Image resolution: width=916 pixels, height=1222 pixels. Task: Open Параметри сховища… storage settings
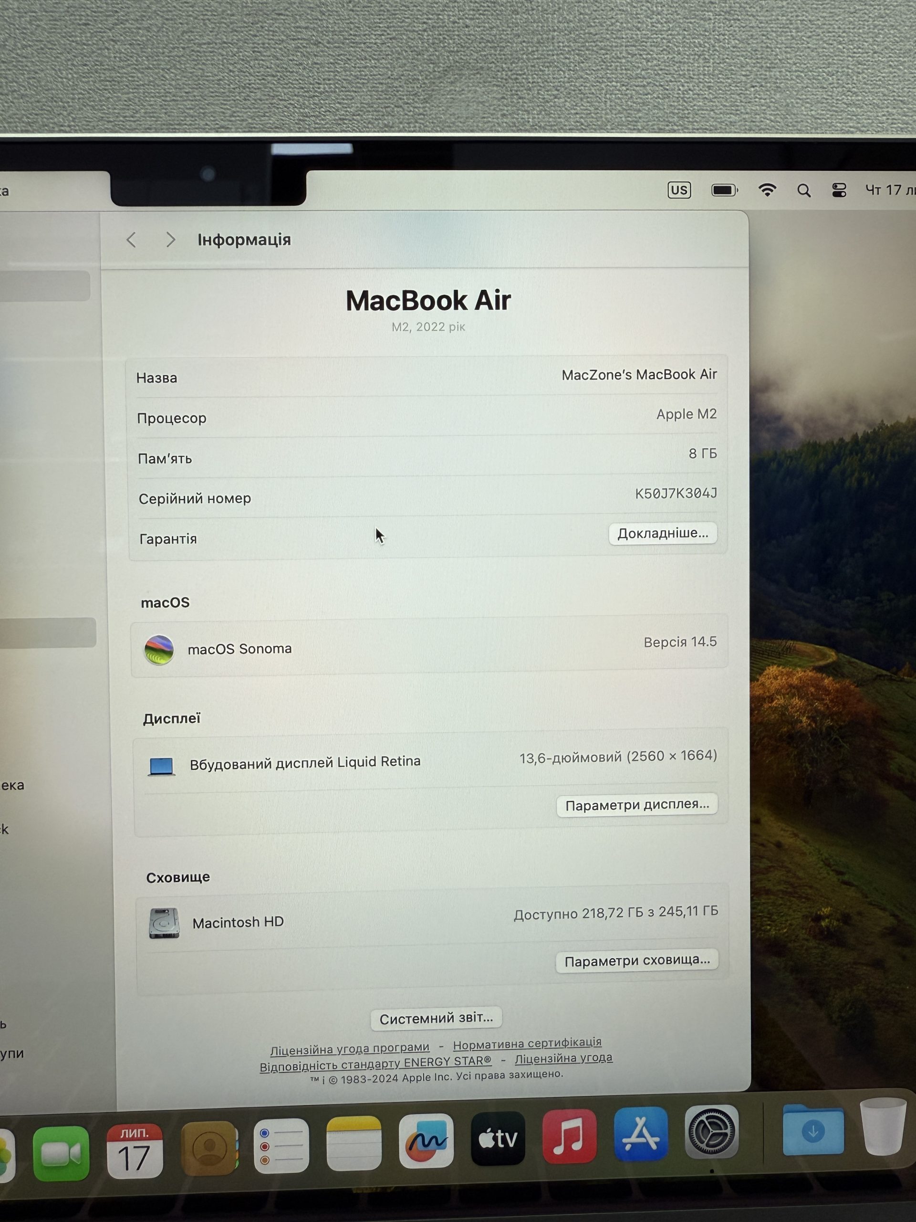point(637,961)
